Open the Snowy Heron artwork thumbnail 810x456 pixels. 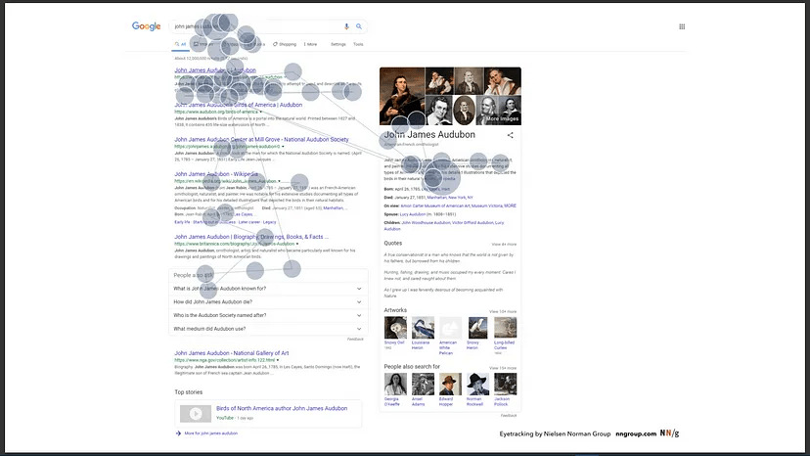pyautogui.click(x=477, y=328)
